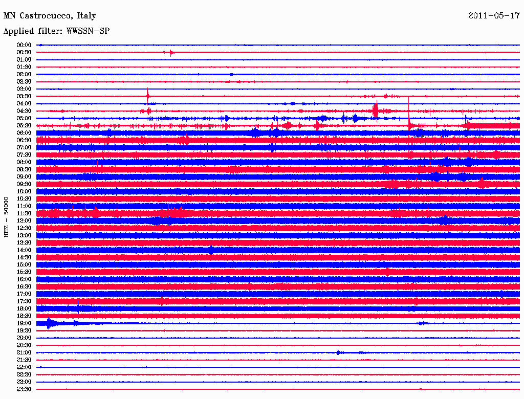Select the 04:30 time label
This screenshot has height=399, width=524.
tap(24, 111)
